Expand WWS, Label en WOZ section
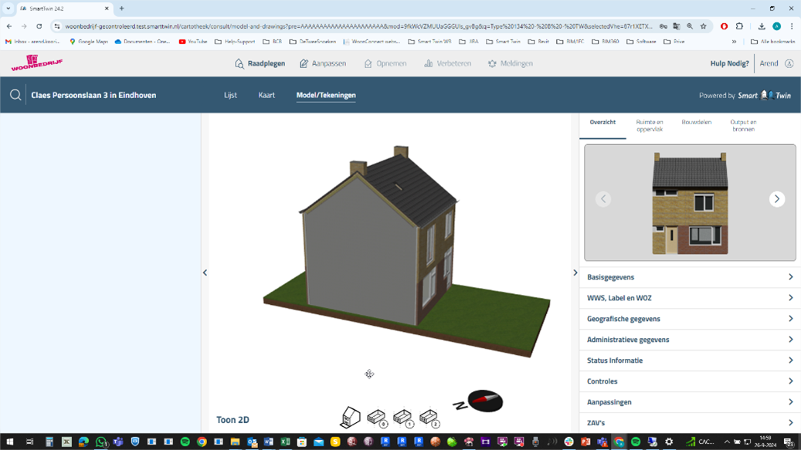The image size is (801, 450). pyautogui.click(x=689, y=298)
